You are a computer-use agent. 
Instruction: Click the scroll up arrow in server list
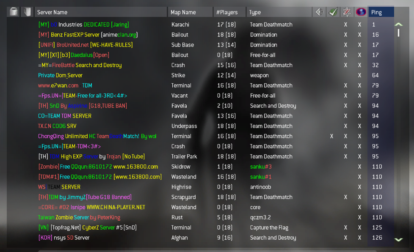398,24
